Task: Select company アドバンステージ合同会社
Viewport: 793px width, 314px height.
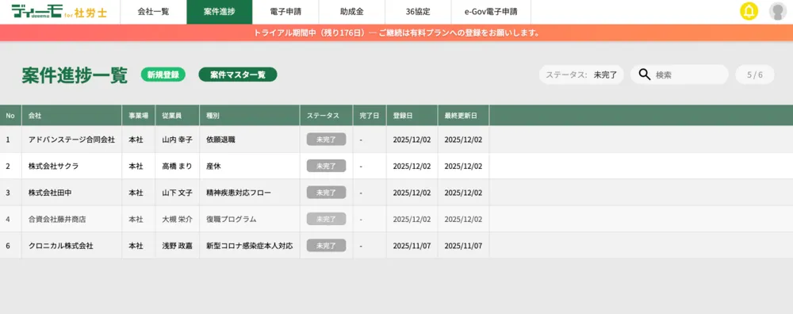Action: coord(72,140)
